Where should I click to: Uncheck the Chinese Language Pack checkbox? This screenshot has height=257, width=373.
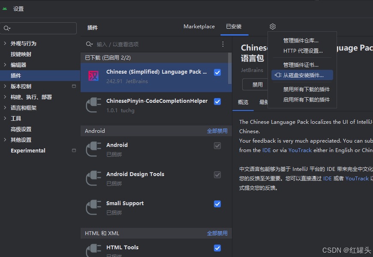coord(217,72)
